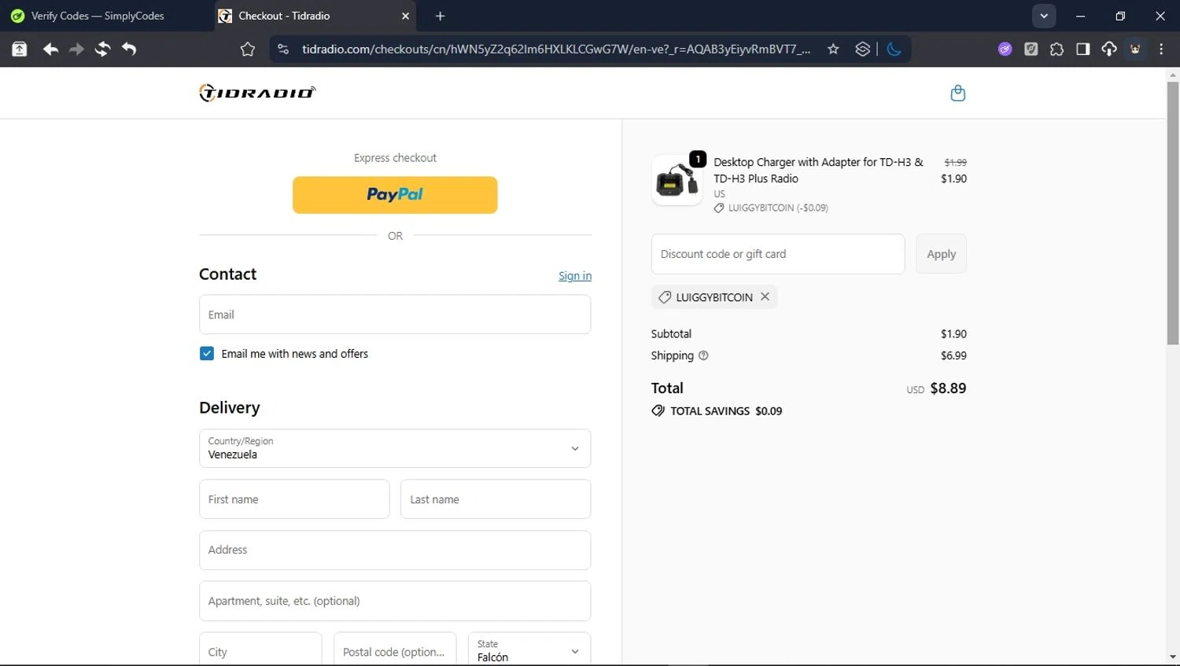Click the Total amount $8.89
1180x666 pixels.
(948, 388)
